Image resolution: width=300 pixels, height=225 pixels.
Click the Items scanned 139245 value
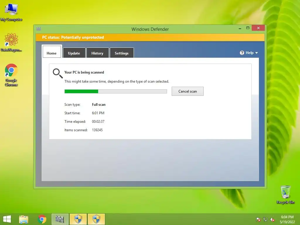click(97, 130)
